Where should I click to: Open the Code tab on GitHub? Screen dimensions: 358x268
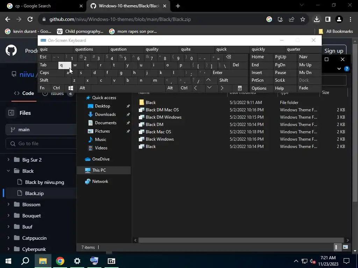click(x=24, y=93)
